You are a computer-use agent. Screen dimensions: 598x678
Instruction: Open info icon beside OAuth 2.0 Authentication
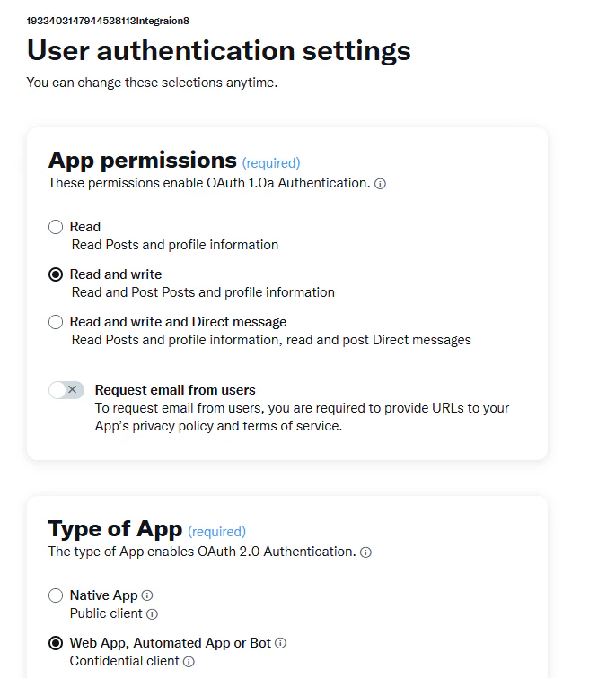pos(366,552)
